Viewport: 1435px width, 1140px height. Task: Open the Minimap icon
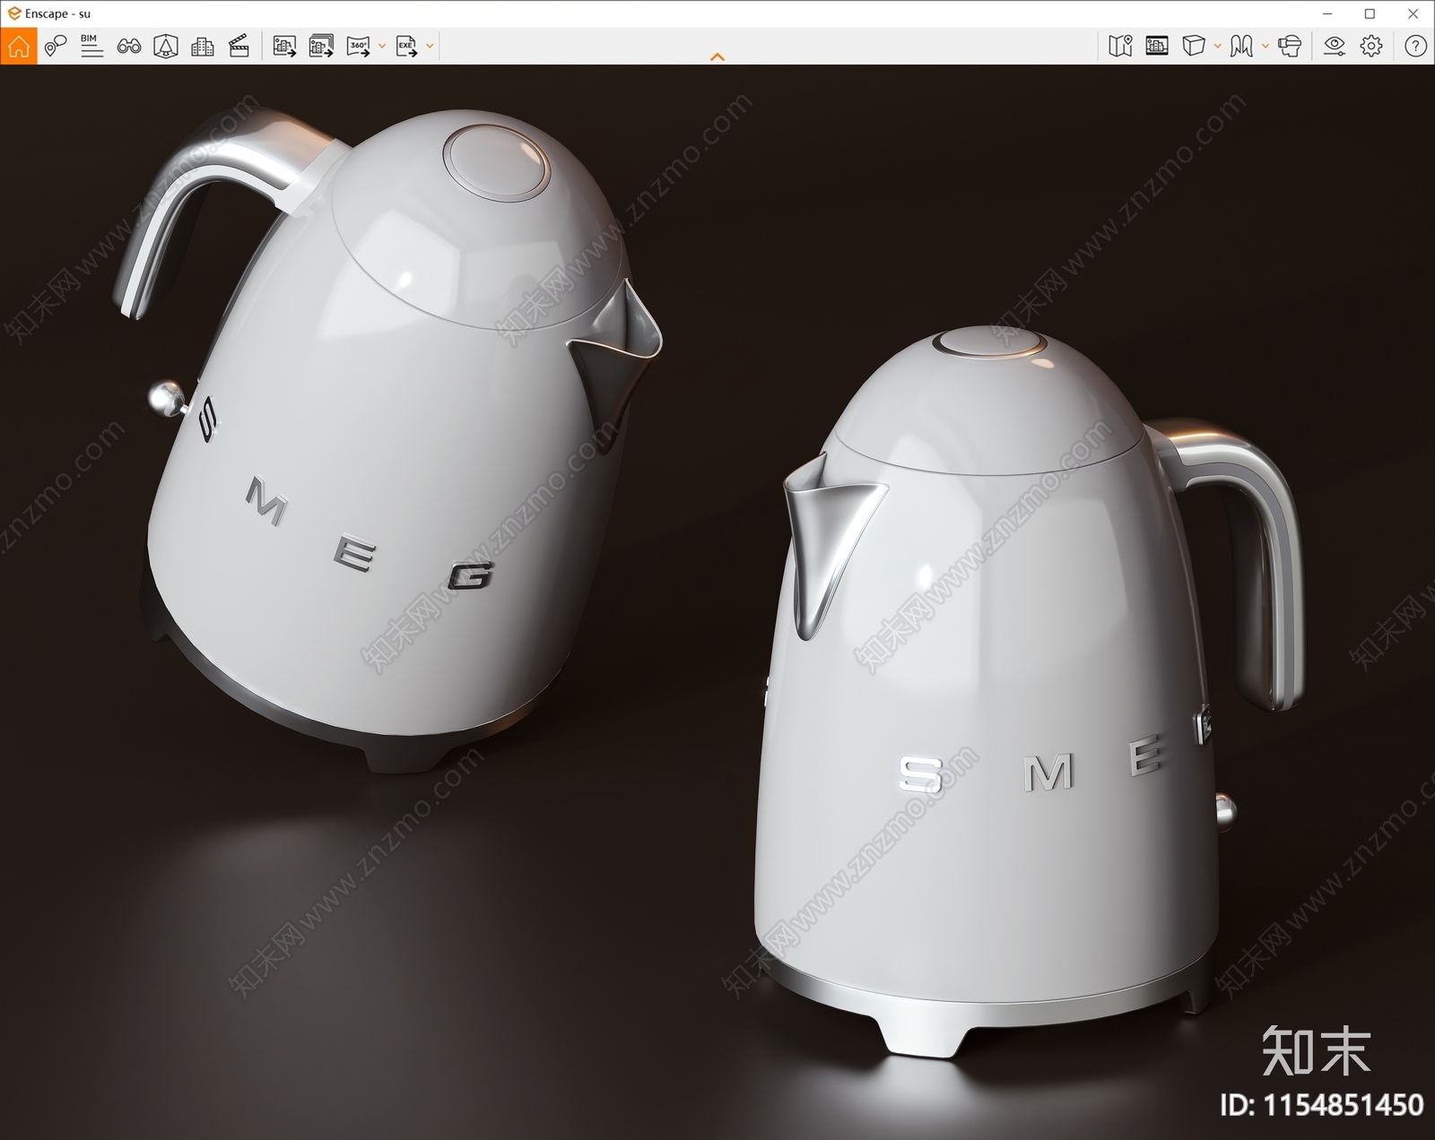tap(1120, 46)
